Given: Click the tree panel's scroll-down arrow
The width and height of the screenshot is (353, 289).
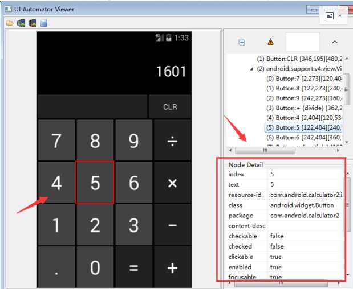Looking at the screenshot, I should pyautogui.click(x=347, y=142).
